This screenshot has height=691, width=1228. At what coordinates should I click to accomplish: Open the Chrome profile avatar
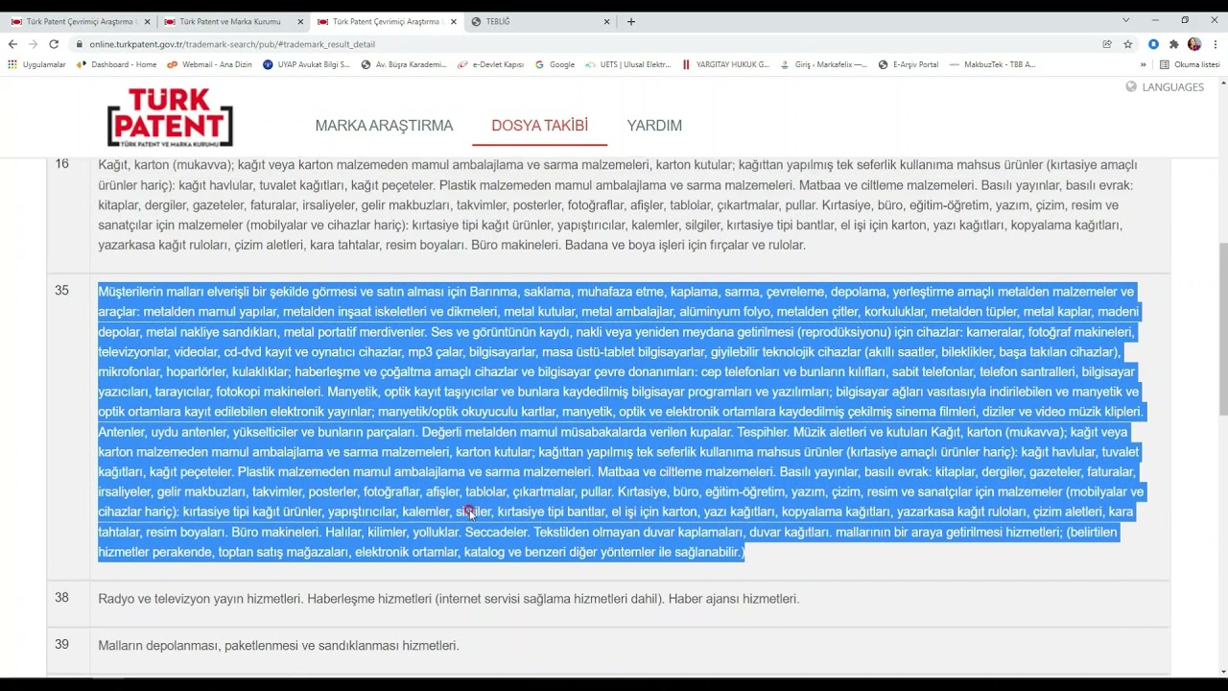click(1194, 44)
